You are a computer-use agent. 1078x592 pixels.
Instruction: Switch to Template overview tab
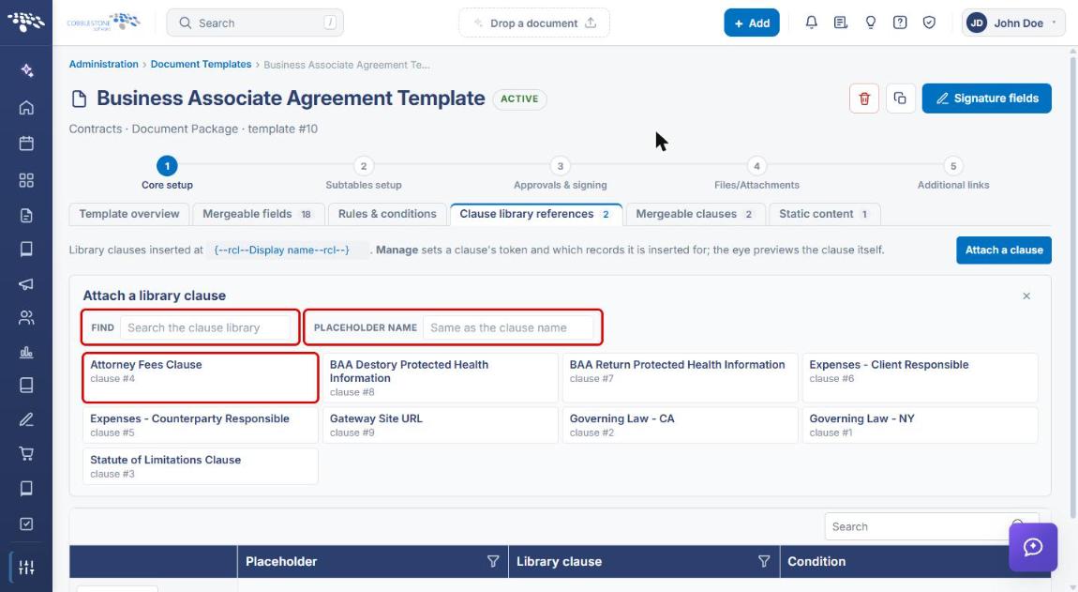(129, 214)
